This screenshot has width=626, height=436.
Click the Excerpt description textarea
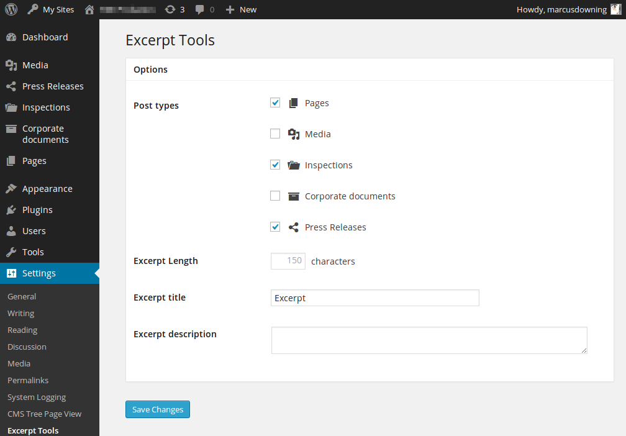(x=429, y=340)
